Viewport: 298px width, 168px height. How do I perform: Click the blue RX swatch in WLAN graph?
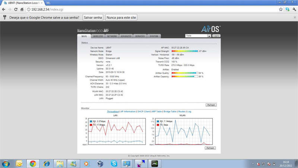click(x=158, y=121)
